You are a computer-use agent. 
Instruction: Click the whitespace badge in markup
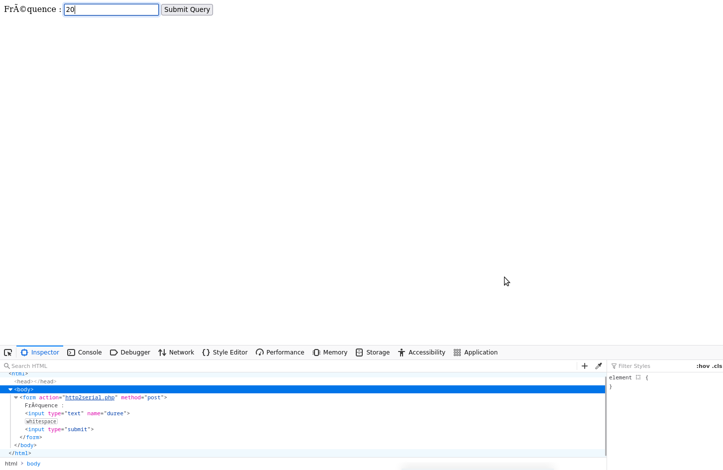pos(41,421)
